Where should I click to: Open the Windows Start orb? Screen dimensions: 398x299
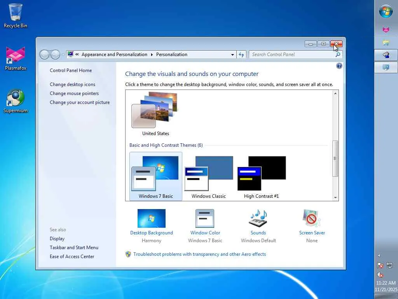[386, 11]
